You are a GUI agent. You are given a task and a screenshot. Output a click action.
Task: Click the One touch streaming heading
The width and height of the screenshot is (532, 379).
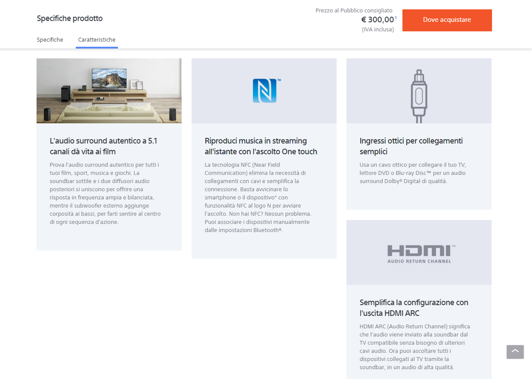pos(261,146)
